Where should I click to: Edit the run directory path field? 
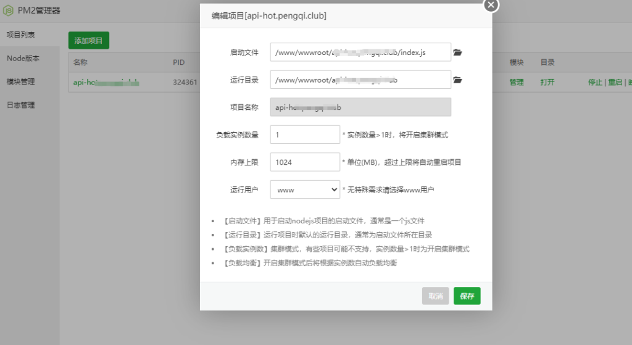click(x=360, y=80)
